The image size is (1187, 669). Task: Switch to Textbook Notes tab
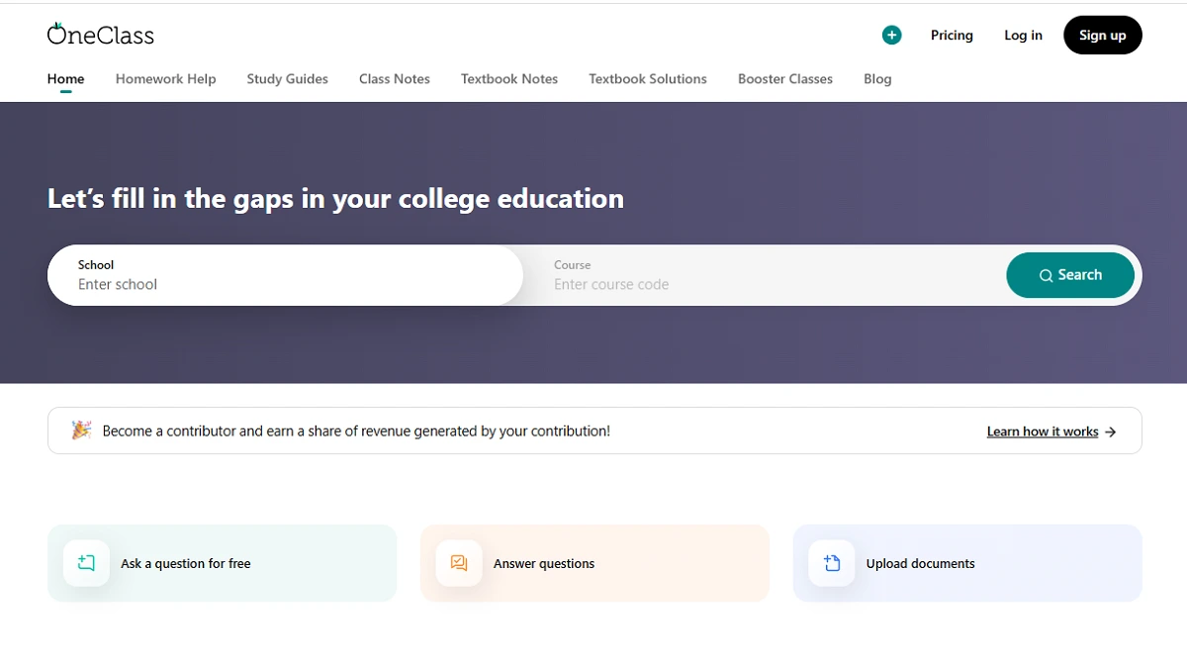(508, 79)
